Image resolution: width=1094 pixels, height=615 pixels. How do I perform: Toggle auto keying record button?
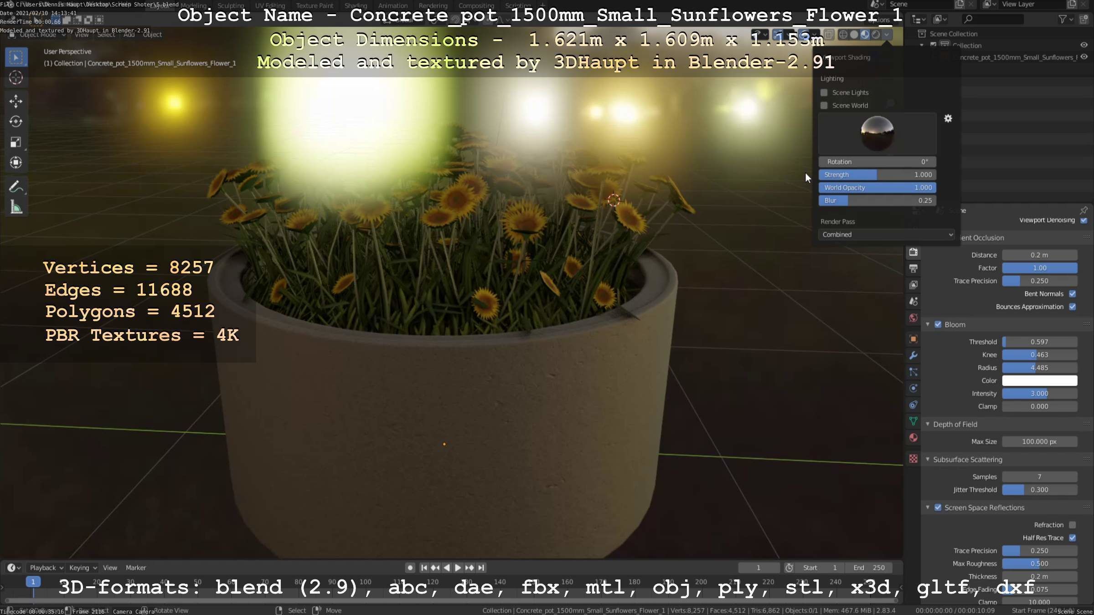(410, 568)
